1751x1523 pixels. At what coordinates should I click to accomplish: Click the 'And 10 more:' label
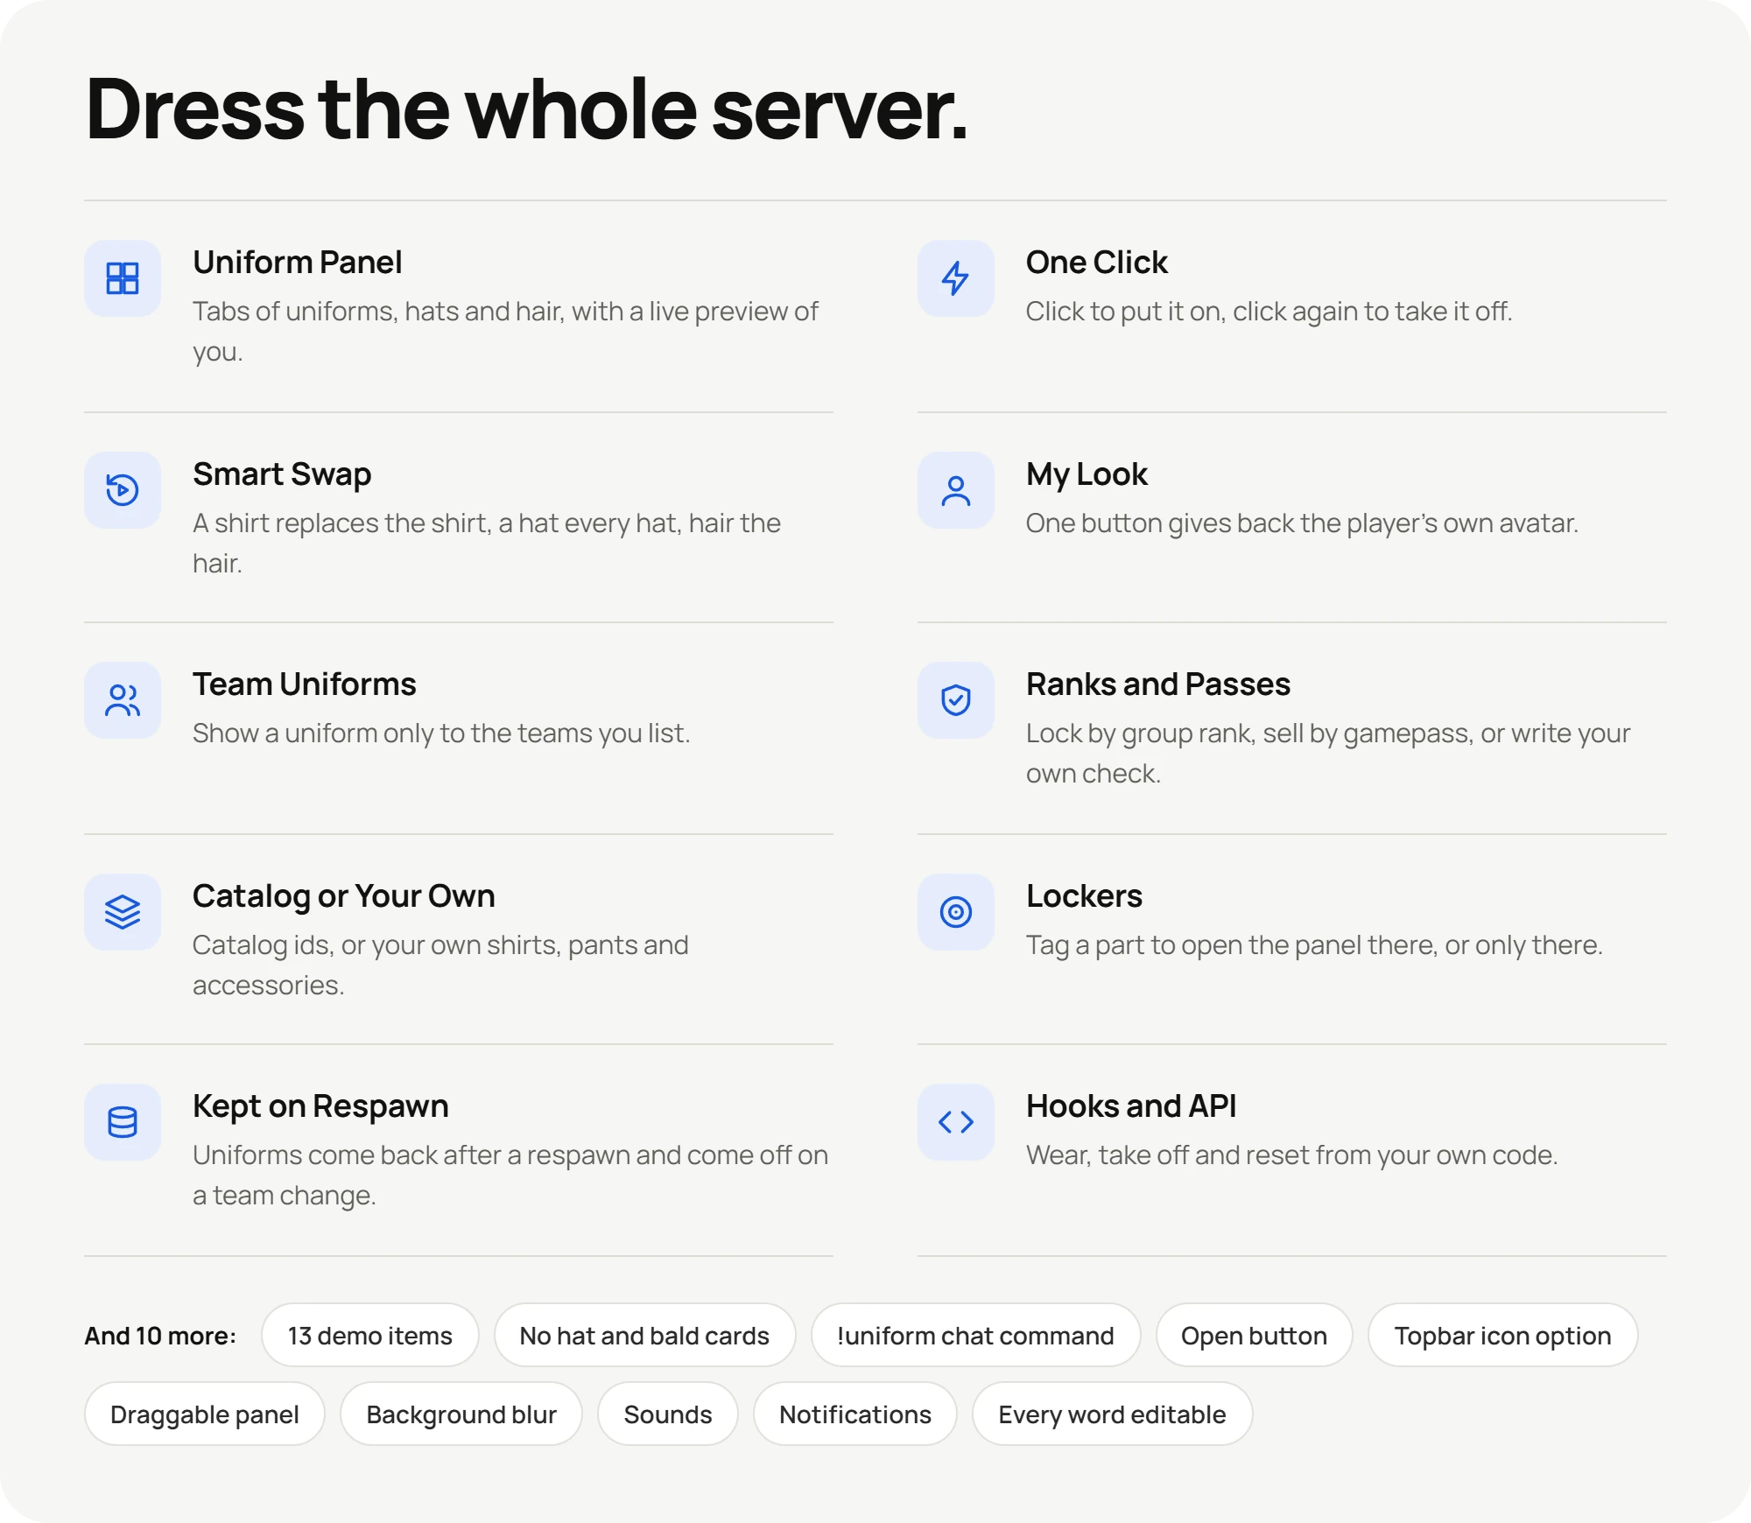pos(160,1336)
